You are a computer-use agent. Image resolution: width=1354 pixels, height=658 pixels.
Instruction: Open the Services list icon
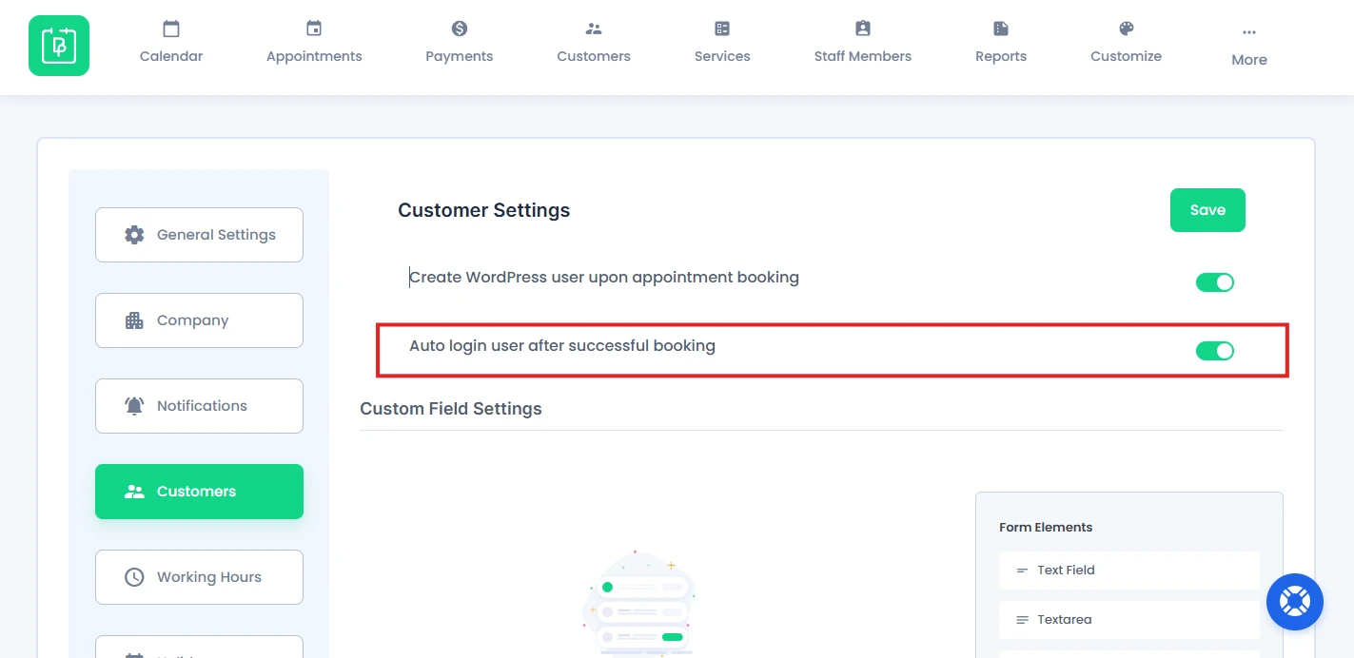(722, 29)
